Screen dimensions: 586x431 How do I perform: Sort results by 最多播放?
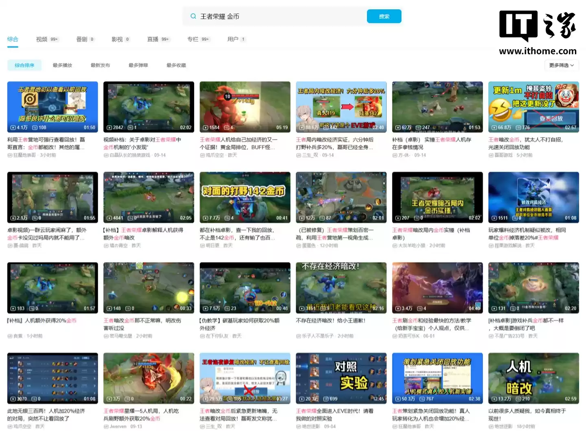[x=62, y=65]
